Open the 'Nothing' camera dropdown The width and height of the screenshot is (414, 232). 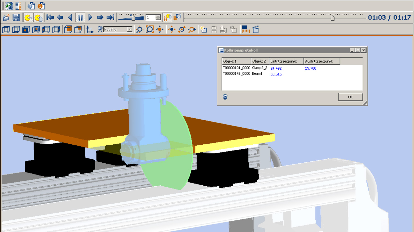(x=129, y=30)
